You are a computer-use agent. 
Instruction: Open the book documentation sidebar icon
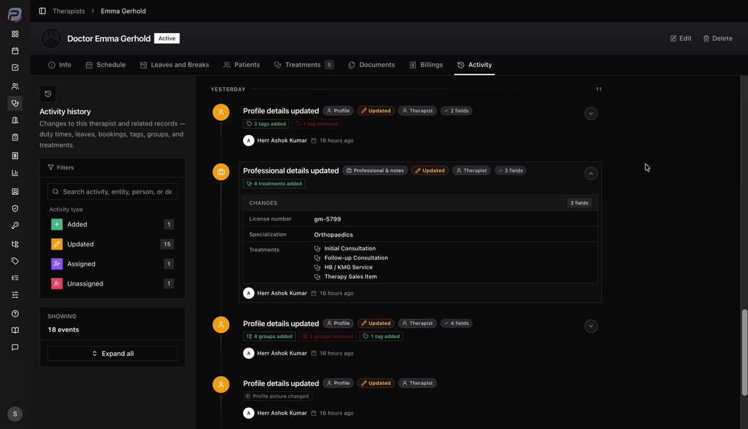point(15,330)
